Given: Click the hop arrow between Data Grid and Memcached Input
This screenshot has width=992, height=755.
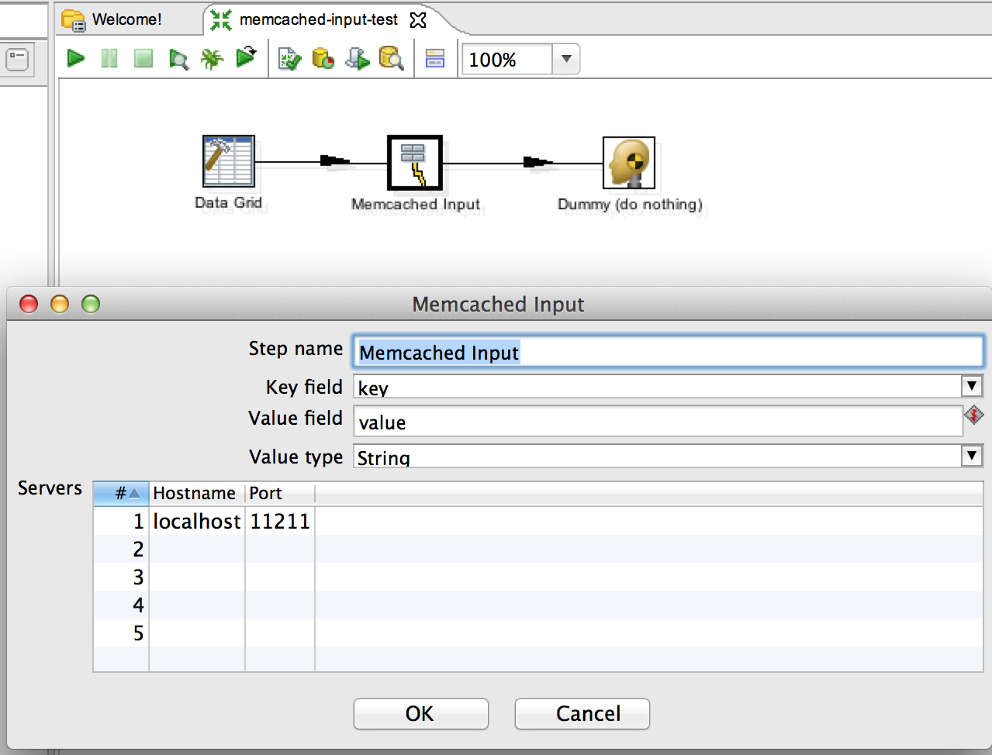Looking at the screenshot, I should (x=336, y=161).
